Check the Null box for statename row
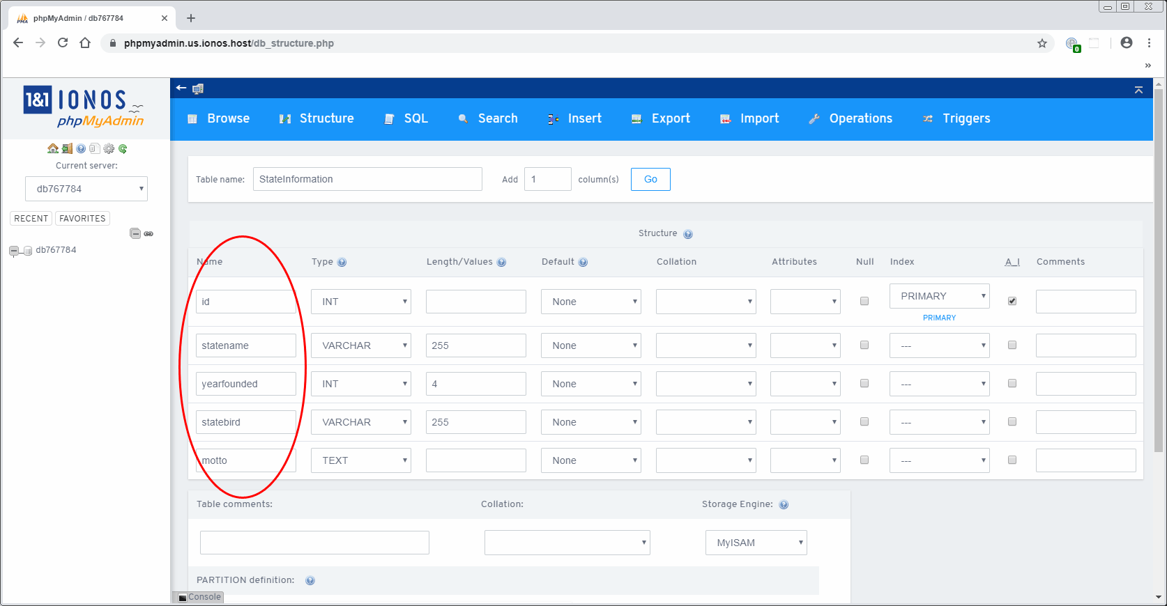The width and height of the screenshot is (1167, 606). [864, 345]
